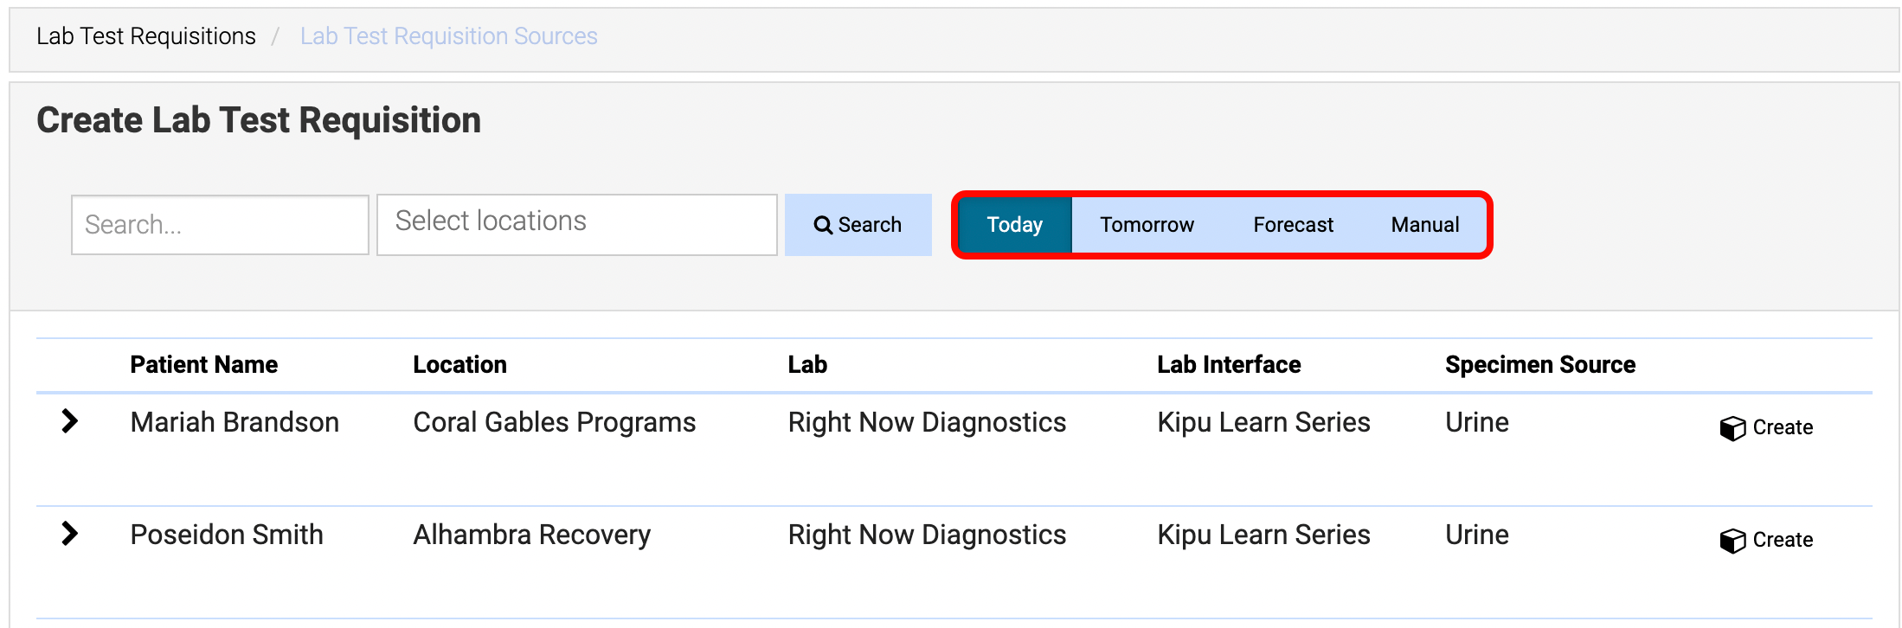Click the Location column header
Screen dimensions: 1902x628
(x=459, y=365)
